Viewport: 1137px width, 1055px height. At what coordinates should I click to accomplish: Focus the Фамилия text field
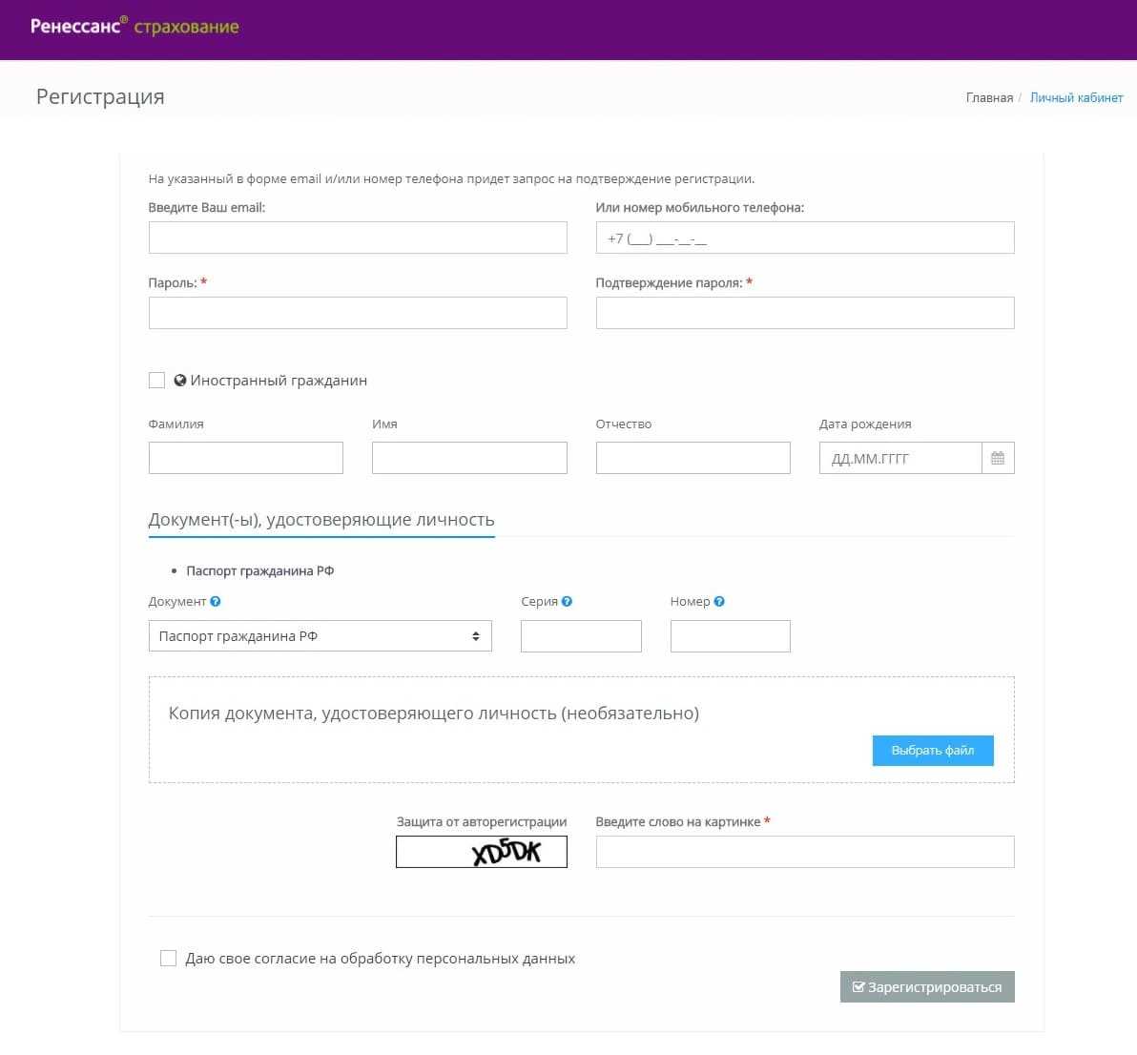246,458
